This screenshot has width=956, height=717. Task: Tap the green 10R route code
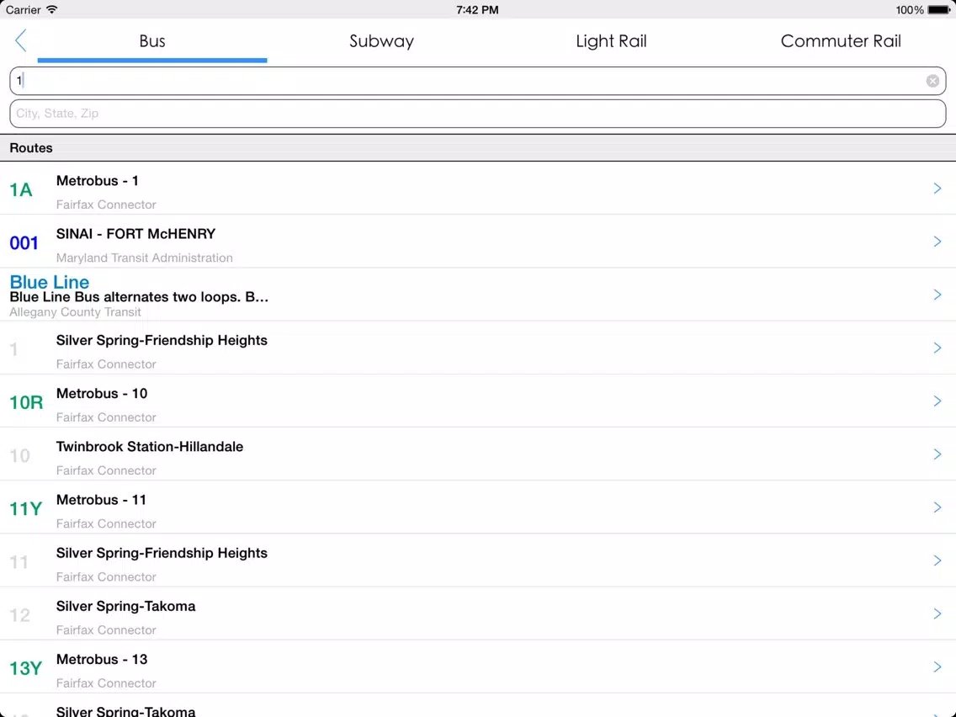point(26,402)
